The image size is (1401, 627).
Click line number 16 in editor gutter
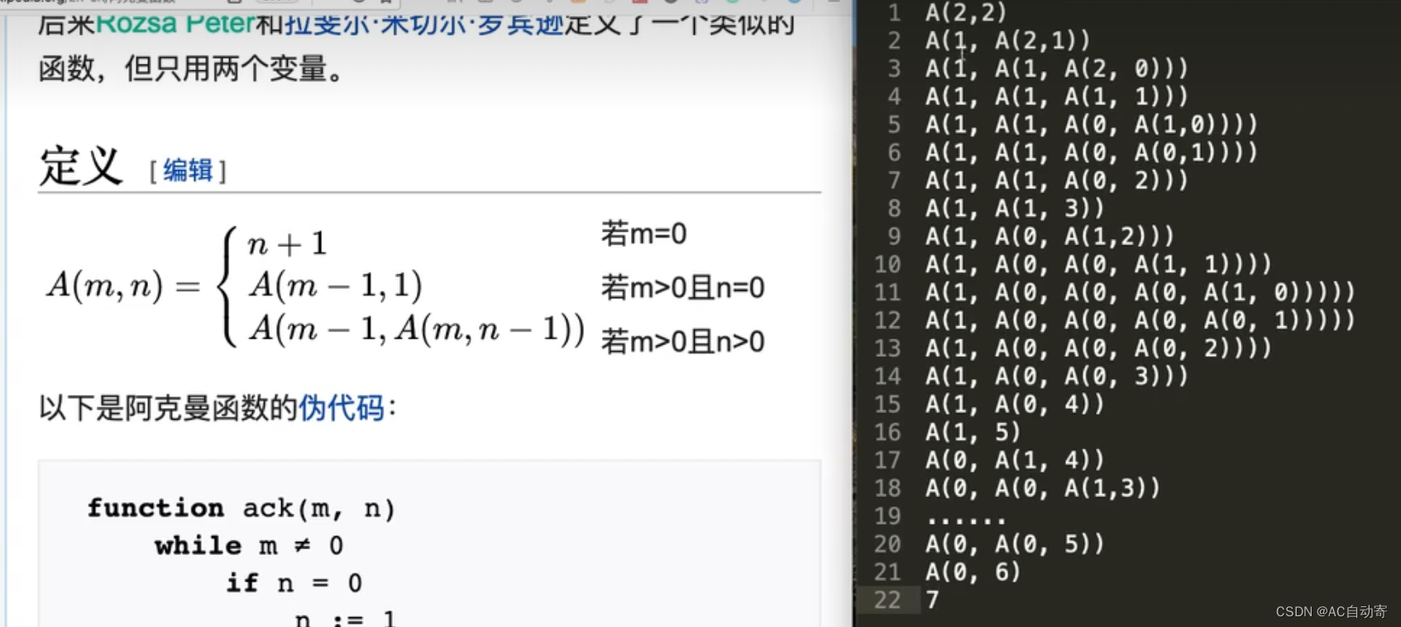pyautogui.click(x=887, y=432)
